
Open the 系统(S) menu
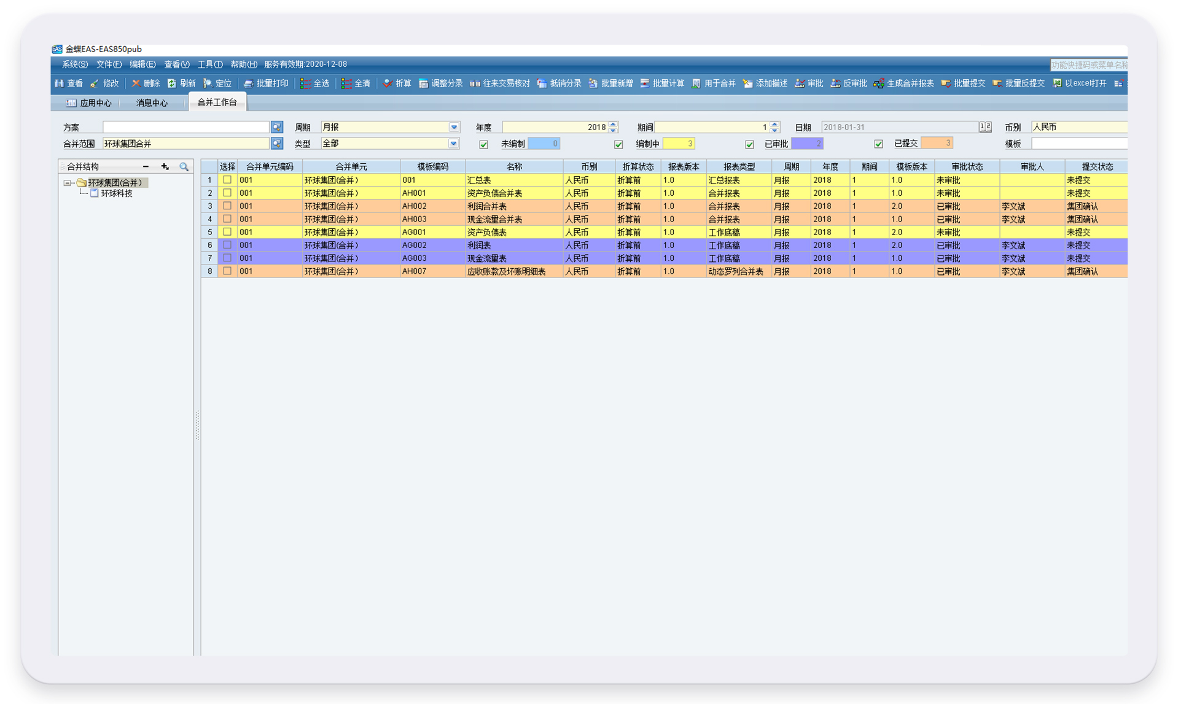pos(75,64)
